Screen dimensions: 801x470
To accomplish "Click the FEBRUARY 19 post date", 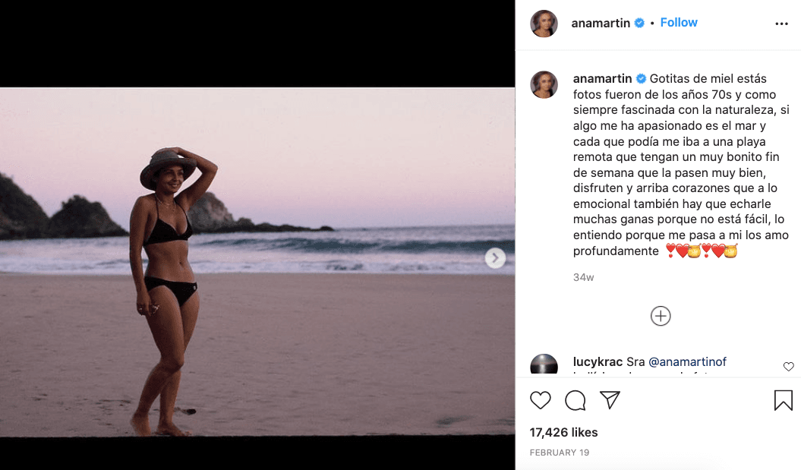I will pyautogui.click(x=560, y=452).
